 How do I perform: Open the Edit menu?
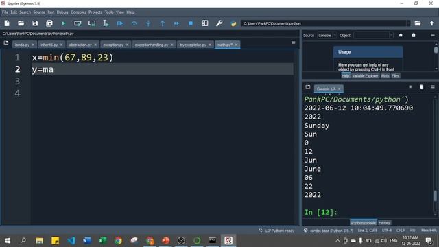pyautogui.click(x=14, y=12)
